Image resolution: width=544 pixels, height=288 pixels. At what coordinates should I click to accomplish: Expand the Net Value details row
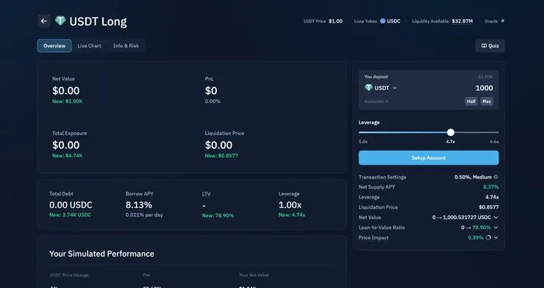[495, 217]
